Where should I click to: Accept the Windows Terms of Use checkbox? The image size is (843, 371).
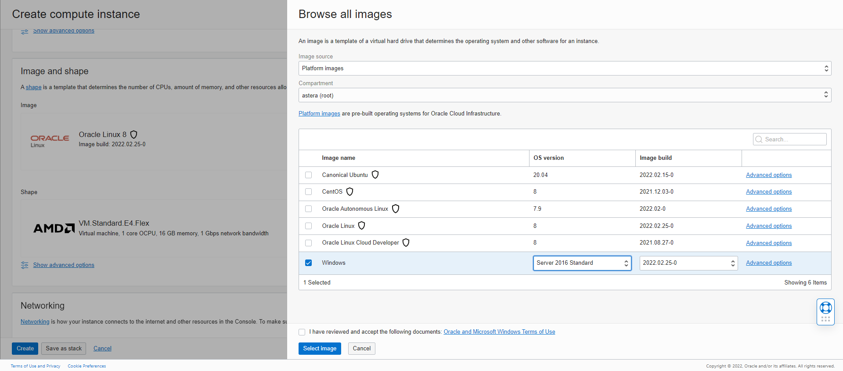point(302,332)
